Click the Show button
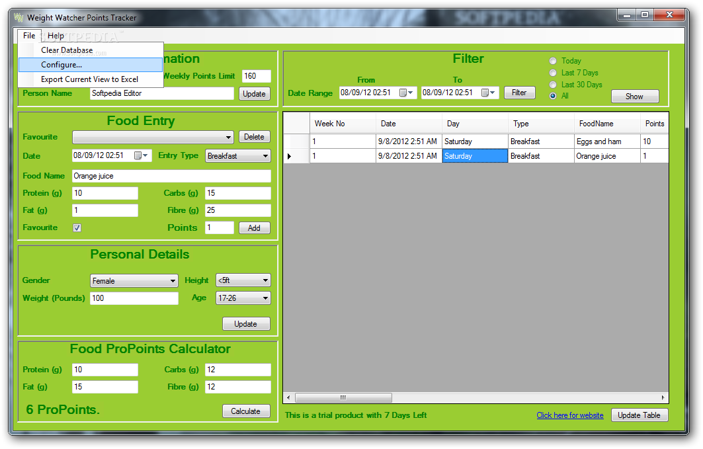Image resolution: width=703 pixels, height=449 pixels. [634, 97]
